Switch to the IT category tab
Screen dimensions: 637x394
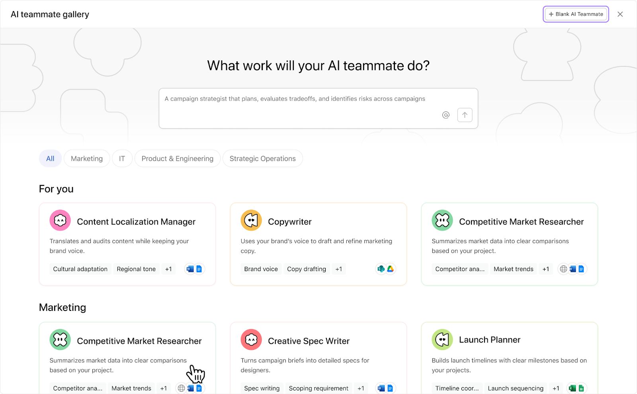[122, 159]
